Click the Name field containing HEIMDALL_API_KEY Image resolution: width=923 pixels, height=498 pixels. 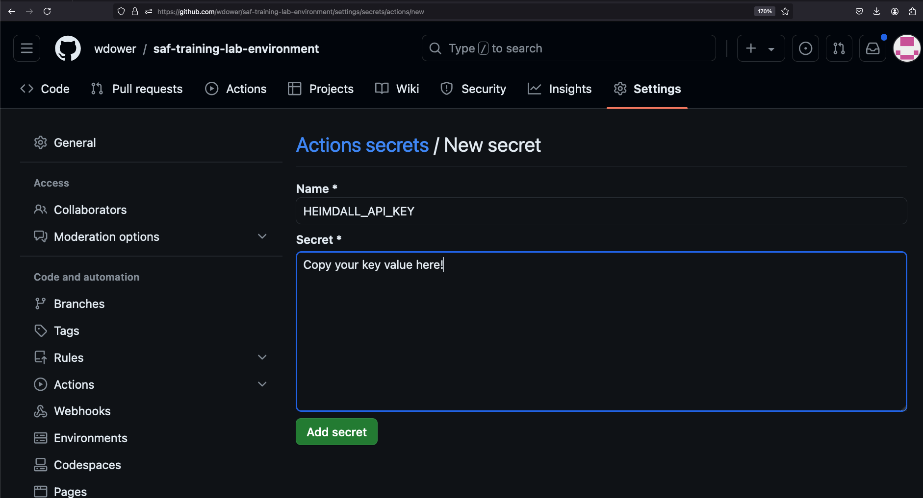click(600, 211)
